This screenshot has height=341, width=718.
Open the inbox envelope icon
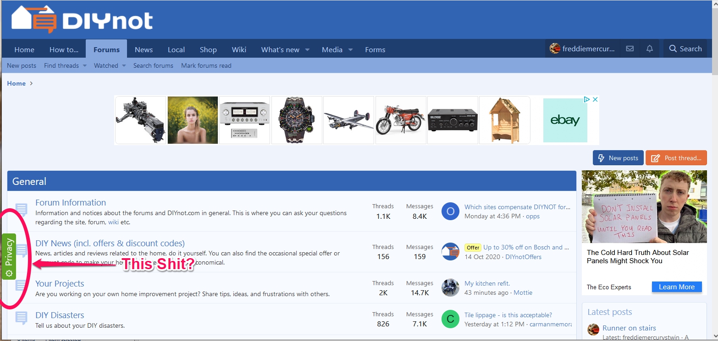(630, 49)
